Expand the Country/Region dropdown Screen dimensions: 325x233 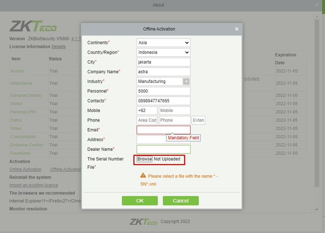[x=163, y=52]
